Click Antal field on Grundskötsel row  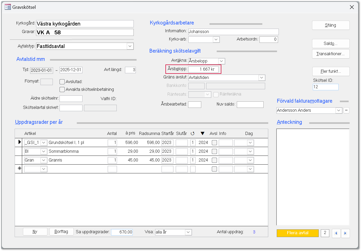pyautogui.click(x=112, y=143)
